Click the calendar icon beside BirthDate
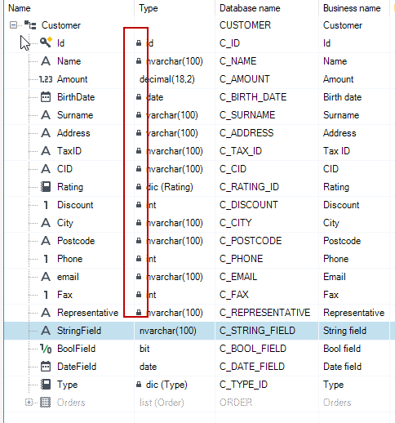395x423 pixels. (46, 97)
